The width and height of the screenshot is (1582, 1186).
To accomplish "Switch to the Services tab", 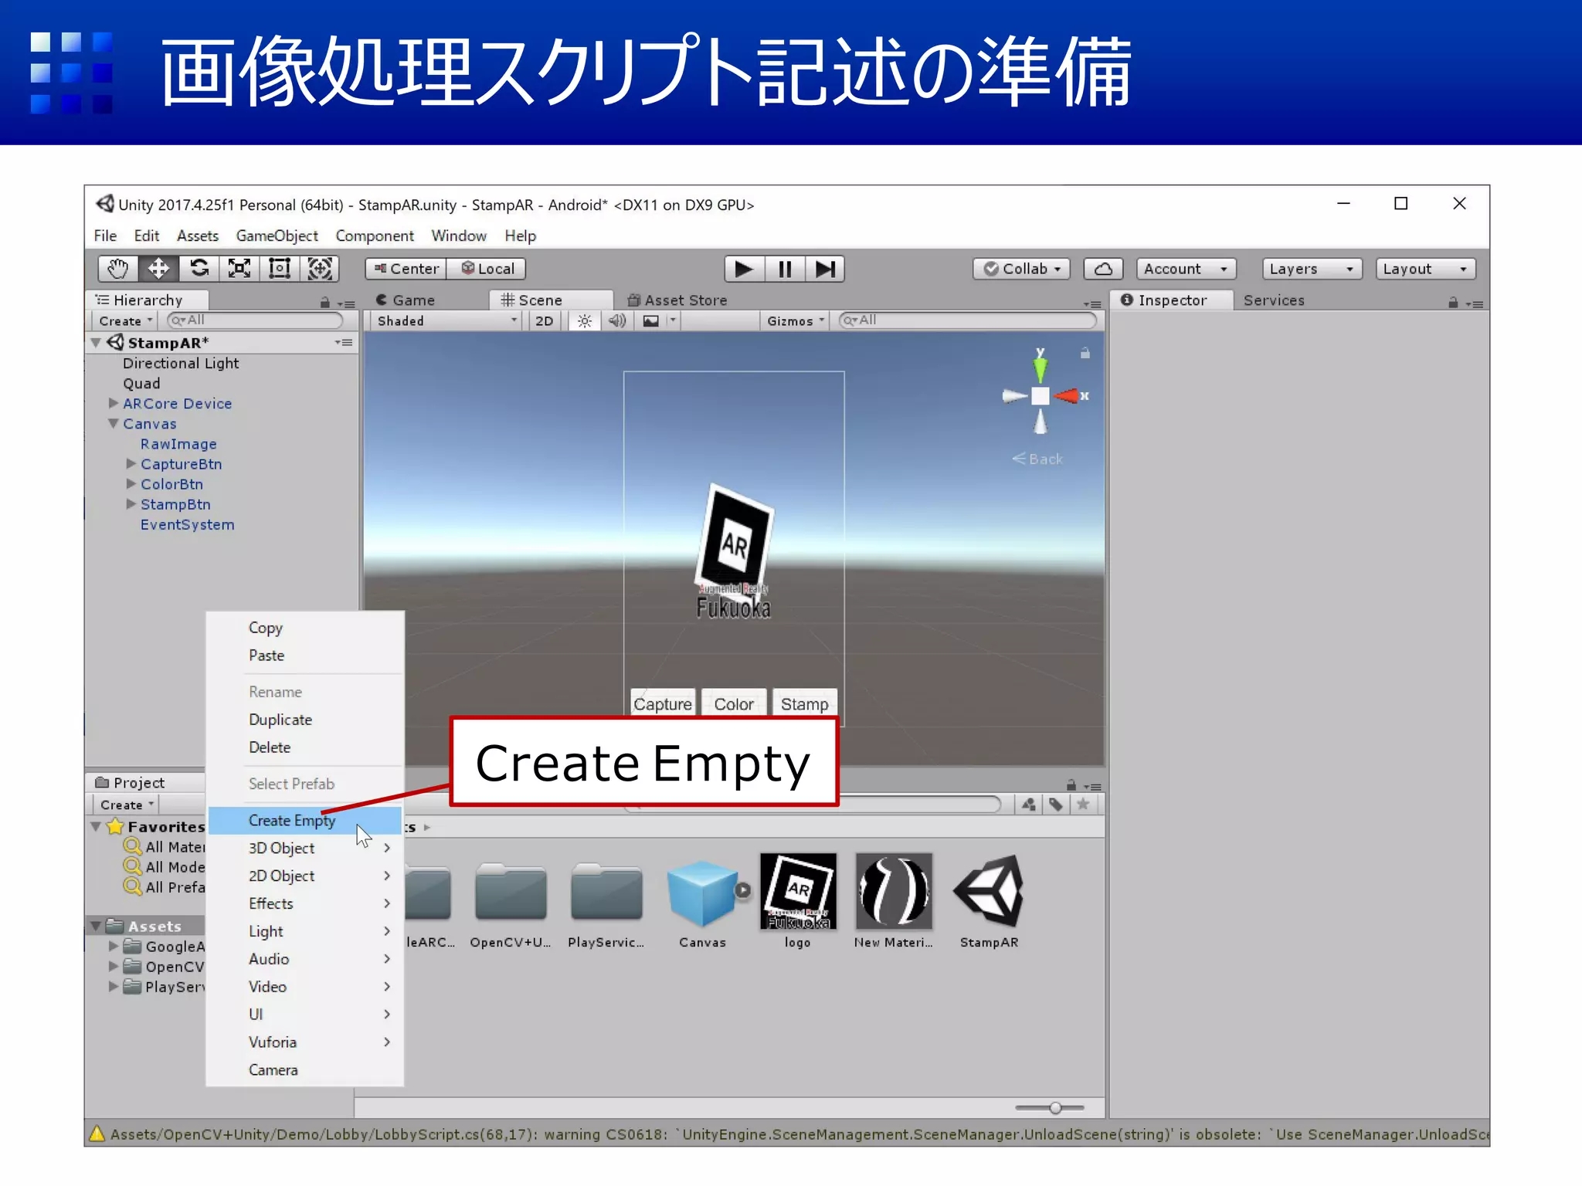I will pos(1274,300).
